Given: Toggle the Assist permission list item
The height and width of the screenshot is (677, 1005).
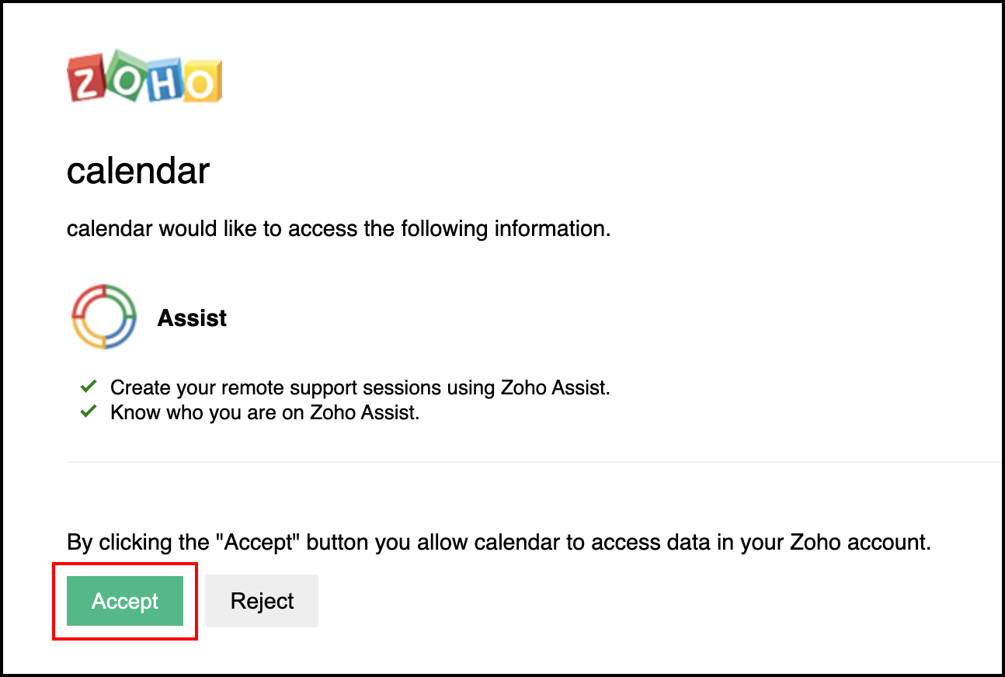Looking at the screenshot, I should pyautogui.click(x=191, y=318).
